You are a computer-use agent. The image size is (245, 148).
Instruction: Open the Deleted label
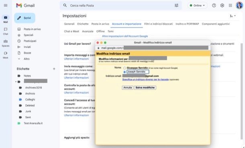30,105
